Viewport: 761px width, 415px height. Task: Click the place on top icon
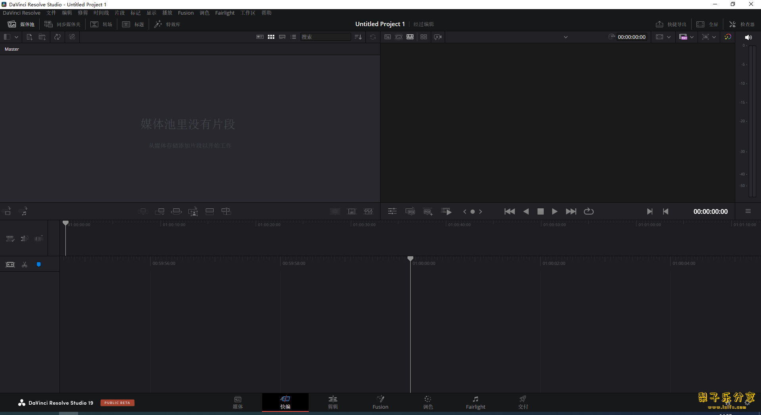tap(210, 211)
